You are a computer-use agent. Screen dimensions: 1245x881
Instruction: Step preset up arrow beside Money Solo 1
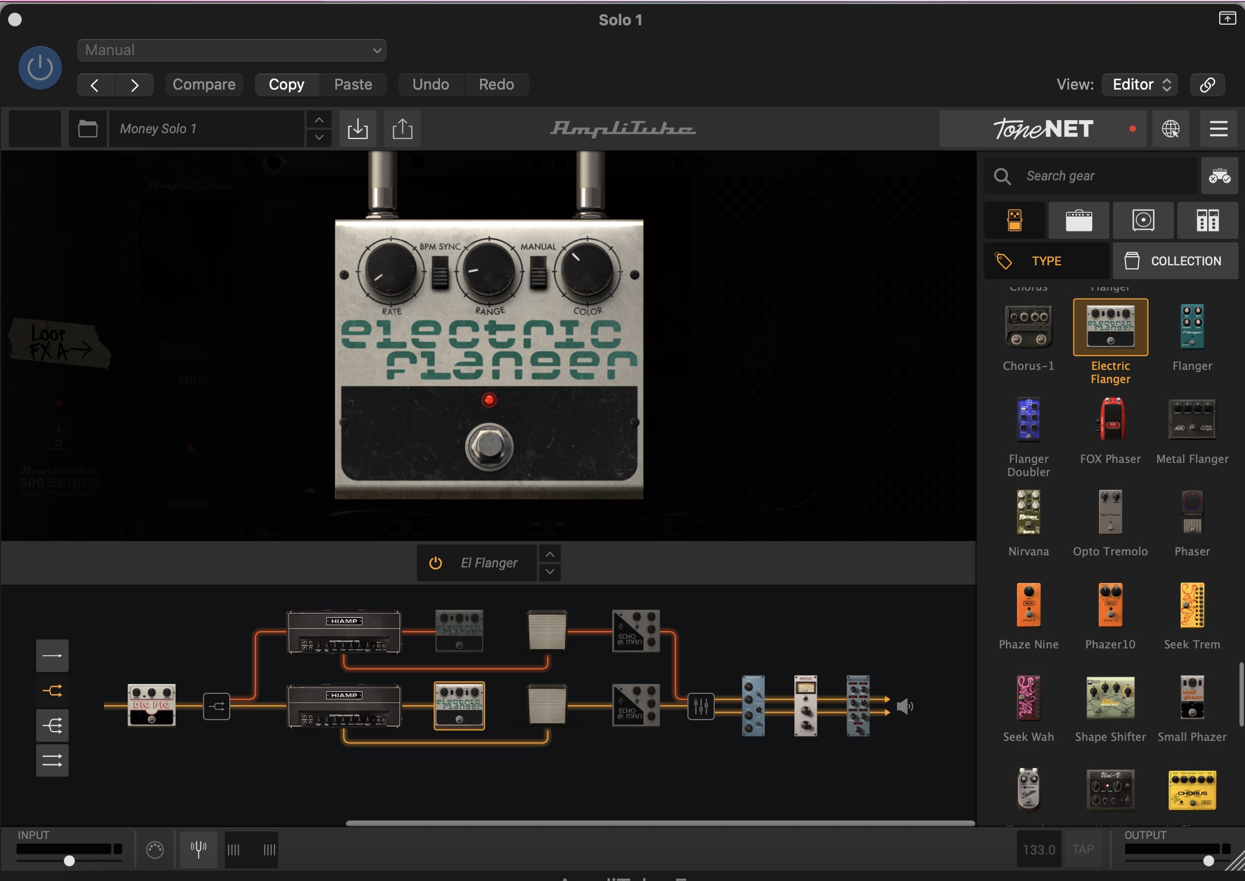[319, 120]
